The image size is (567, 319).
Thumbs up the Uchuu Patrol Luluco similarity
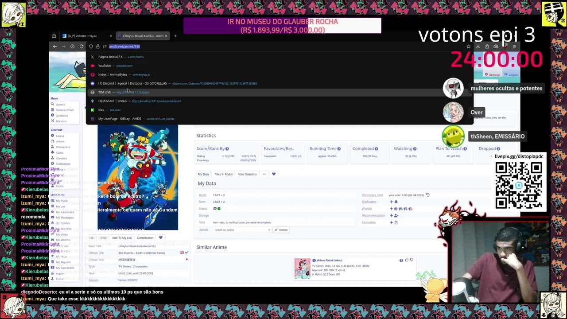pos(407,260)
